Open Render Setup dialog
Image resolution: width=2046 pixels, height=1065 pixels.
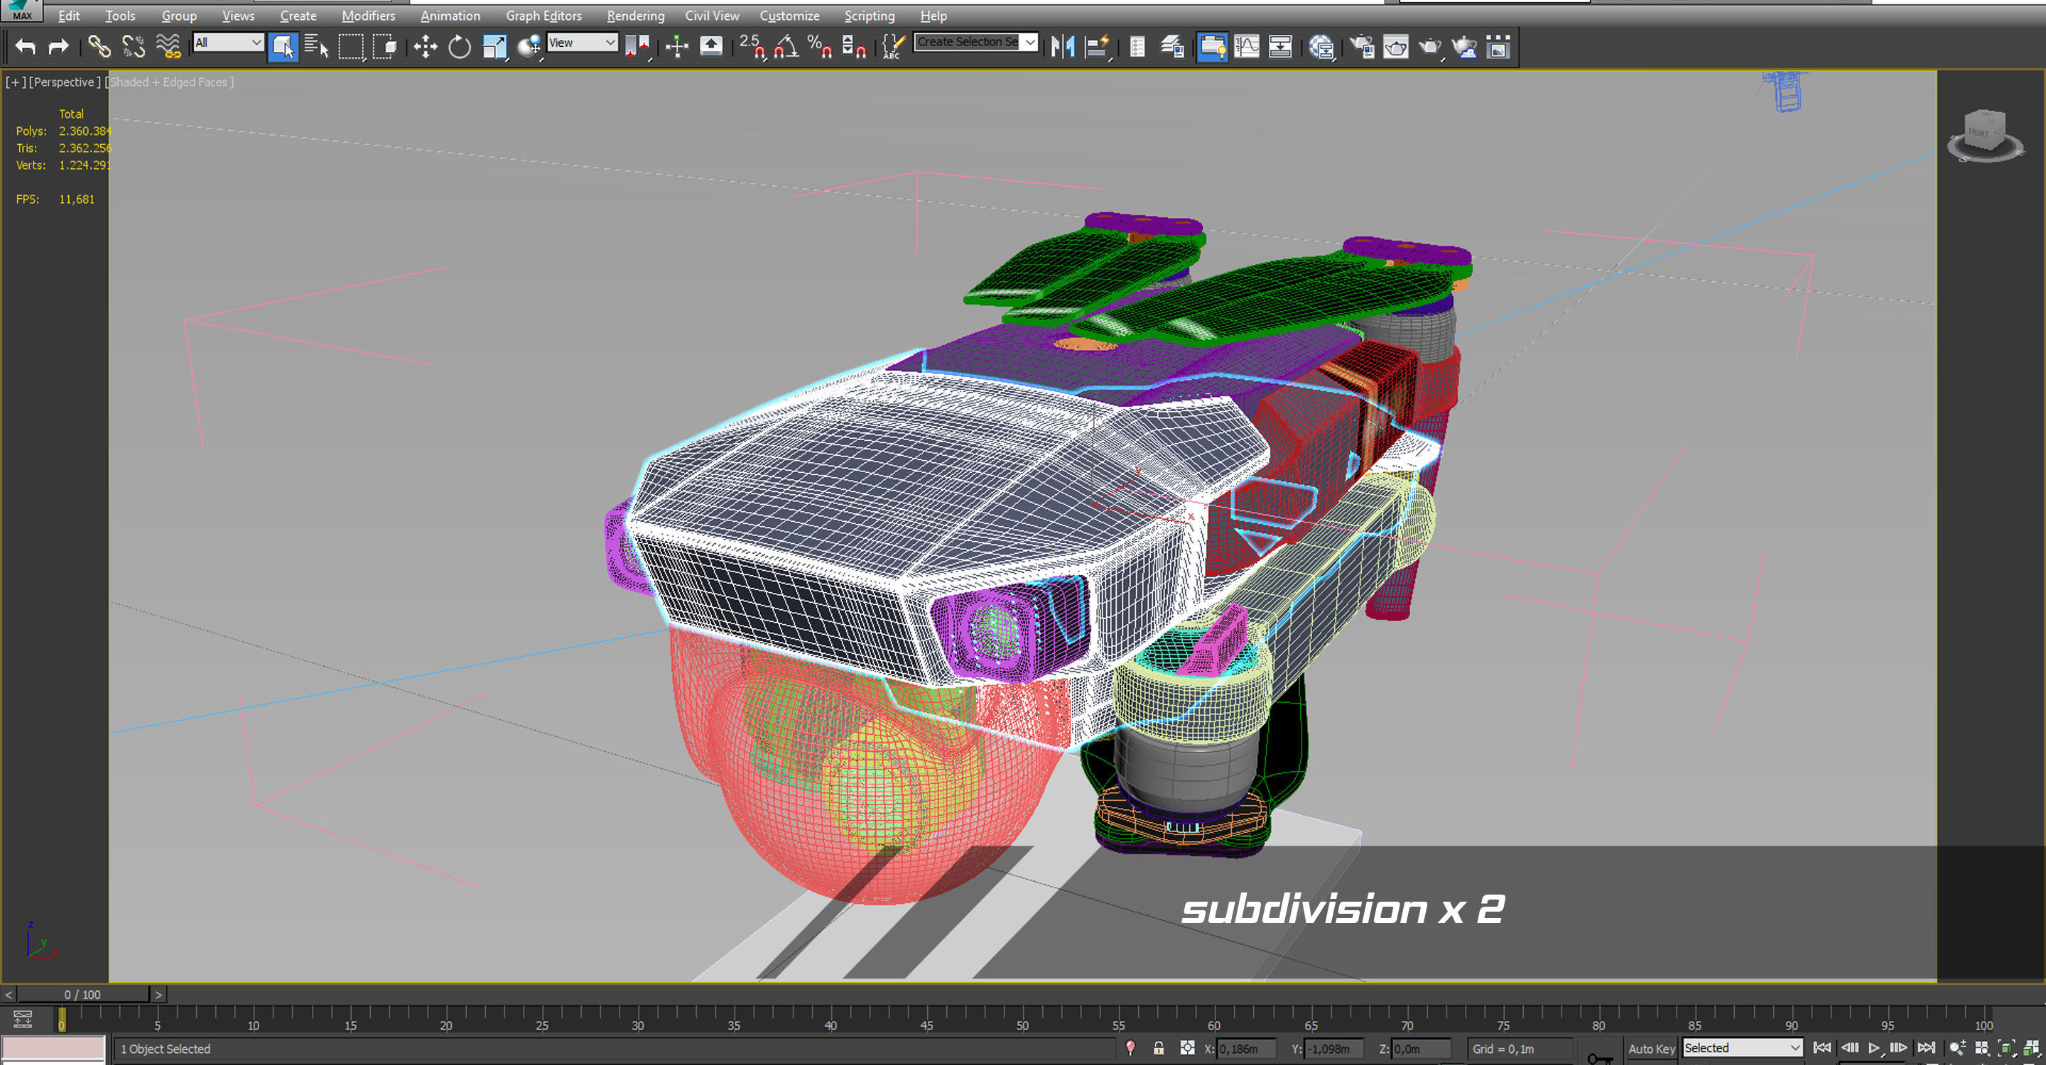1362,47
